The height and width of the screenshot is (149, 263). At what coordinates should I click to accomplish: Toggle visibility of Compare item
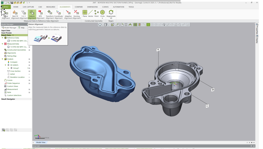[x=29, y=62]
